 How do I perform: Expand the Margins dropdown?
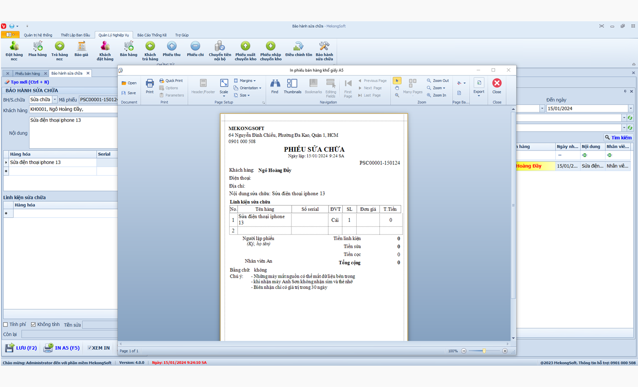(x=245, y=81)
